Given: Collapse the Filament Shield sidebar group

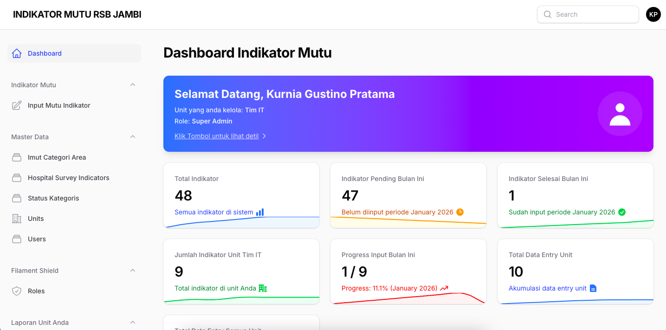Looking at the screenshot, I should [133, 271].
